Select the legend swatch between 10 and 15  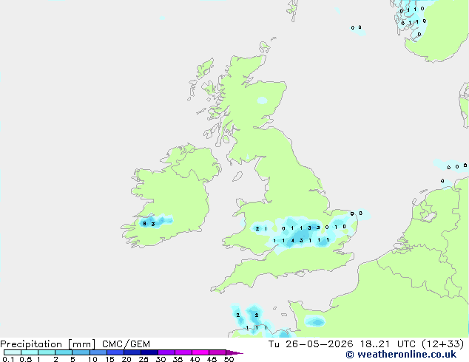point(98,352)
